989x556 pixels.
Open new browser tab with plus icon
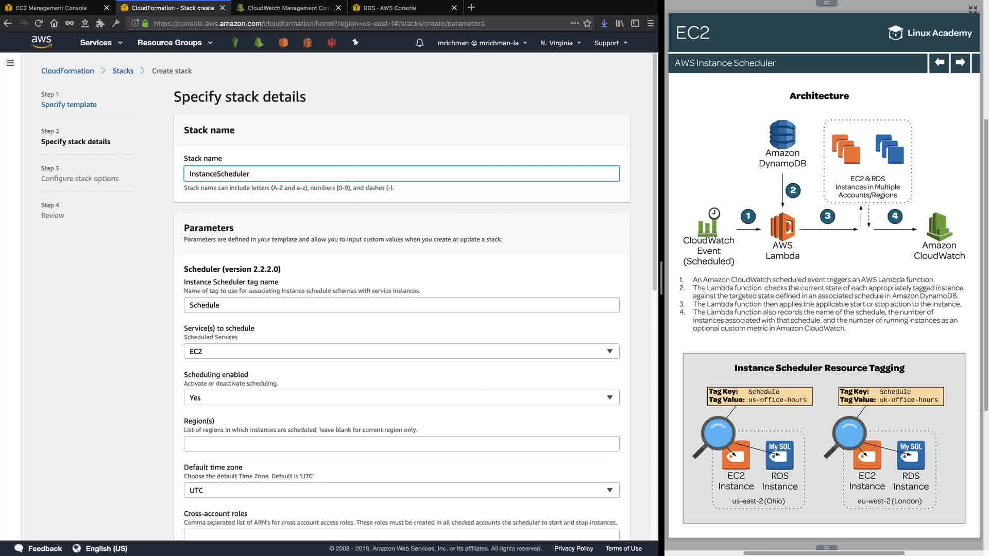click(471, 8)
